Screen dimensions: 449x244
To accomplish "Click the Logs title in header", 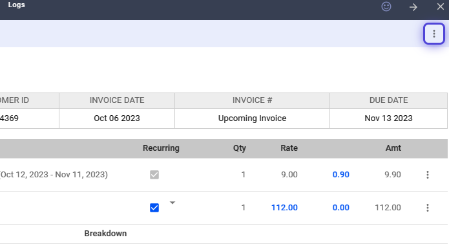I will point(16,5).
